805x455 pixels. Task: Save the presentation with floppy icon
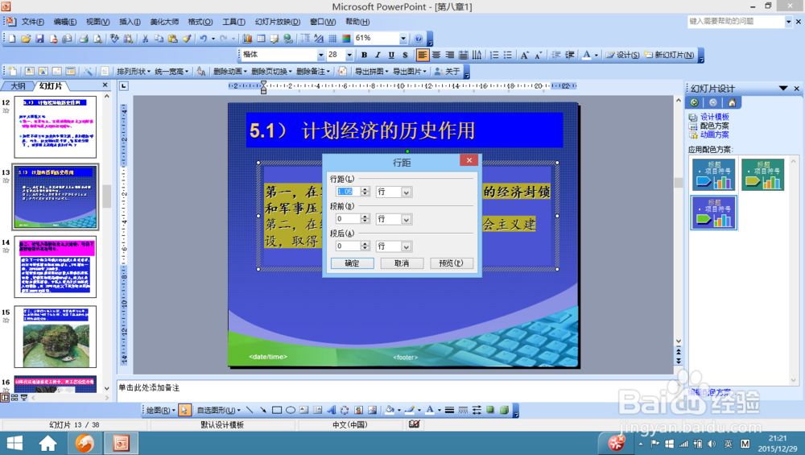pos(39,39)
